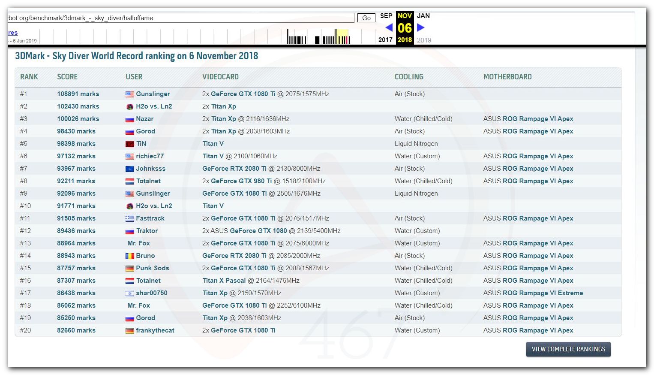The height and width of the screenshot is (375, 654).
Task: Click Liquid Nitrogen cooling at rank #5
Action: point(416,144)
